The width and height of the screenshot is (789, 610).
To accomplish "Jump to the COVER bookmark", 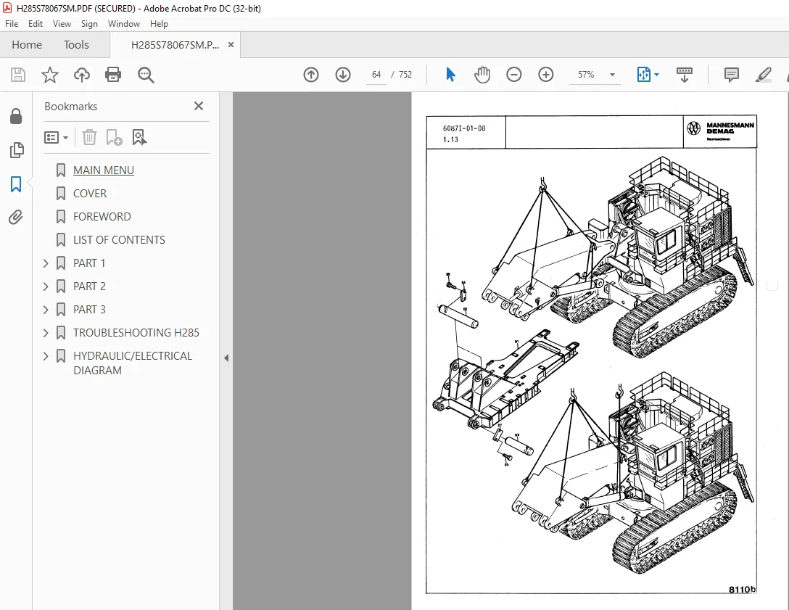I will (90, 193).
